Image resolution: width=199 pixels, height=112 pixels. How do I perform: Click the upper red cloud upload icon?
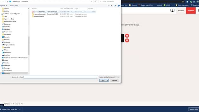(127, 36)
